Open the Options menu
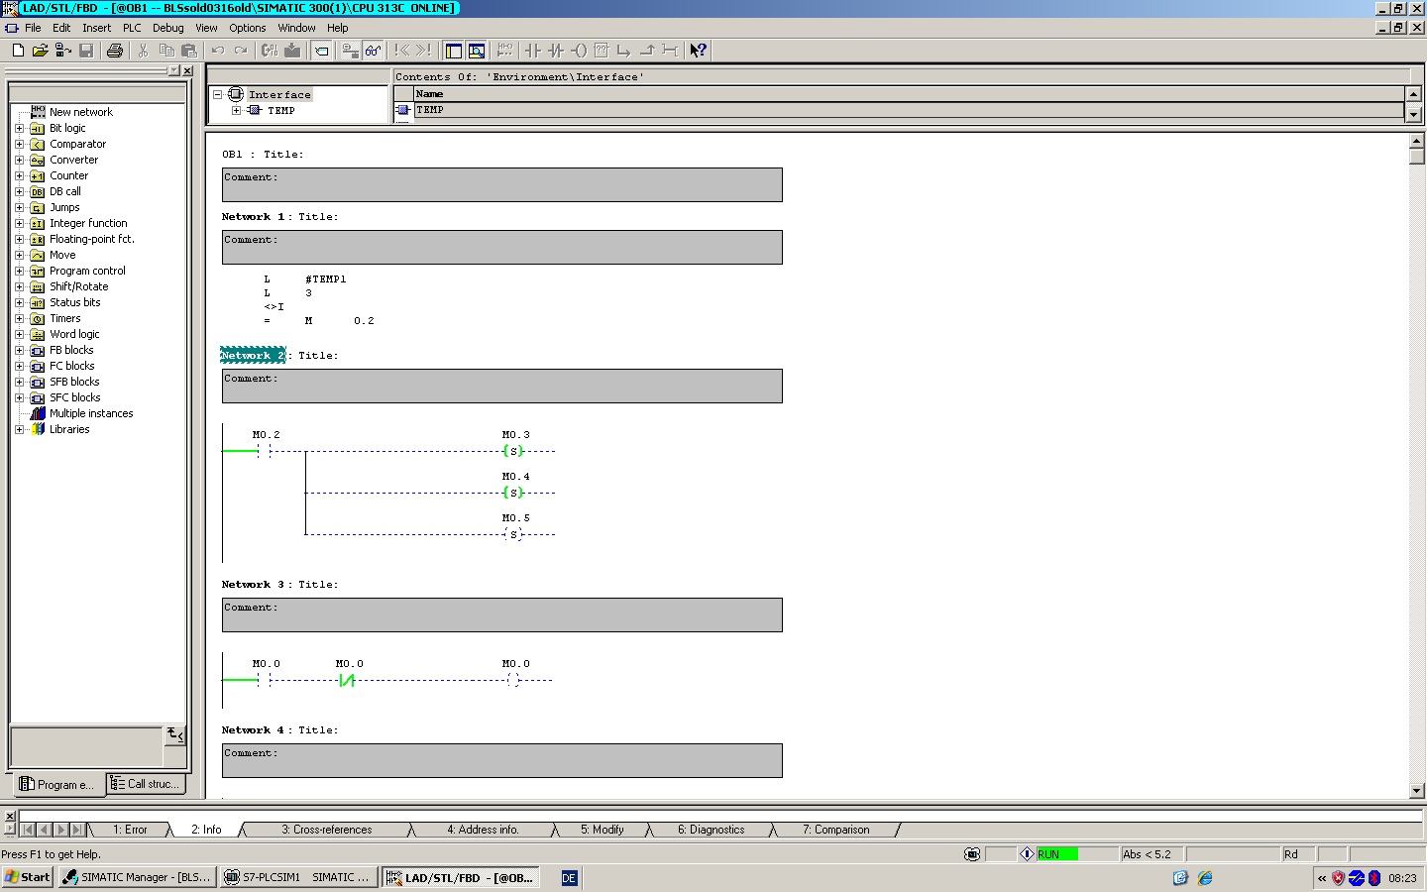The width and height of the screenshot is (1427, 892). click(248, 28)
